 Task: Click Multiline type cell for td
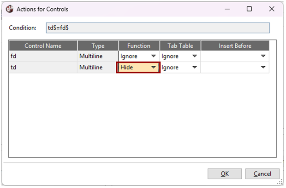click(98, 67)
